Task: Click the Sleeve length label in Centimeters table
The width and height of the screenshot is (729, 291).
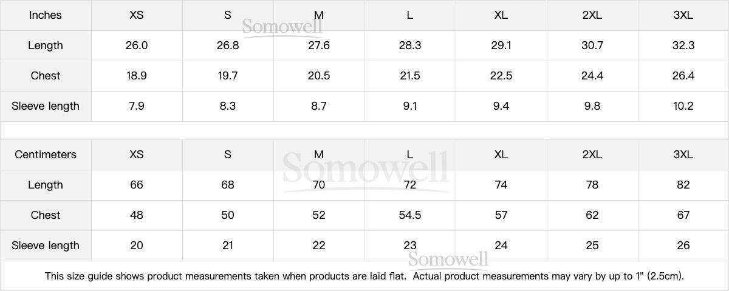Action: tap(46, 246)
